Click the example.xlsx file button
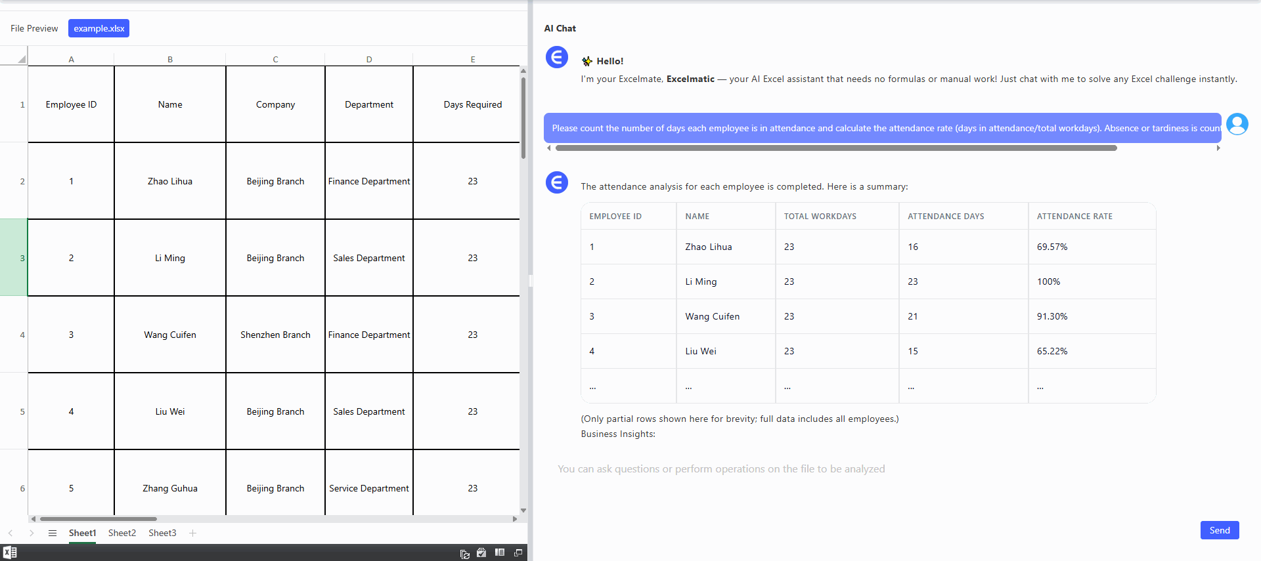Screen dimensions: 1261x561 (99, 28)
